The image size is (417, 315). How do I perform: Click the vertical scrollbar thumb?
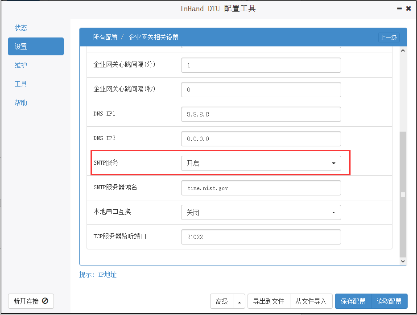403,195
